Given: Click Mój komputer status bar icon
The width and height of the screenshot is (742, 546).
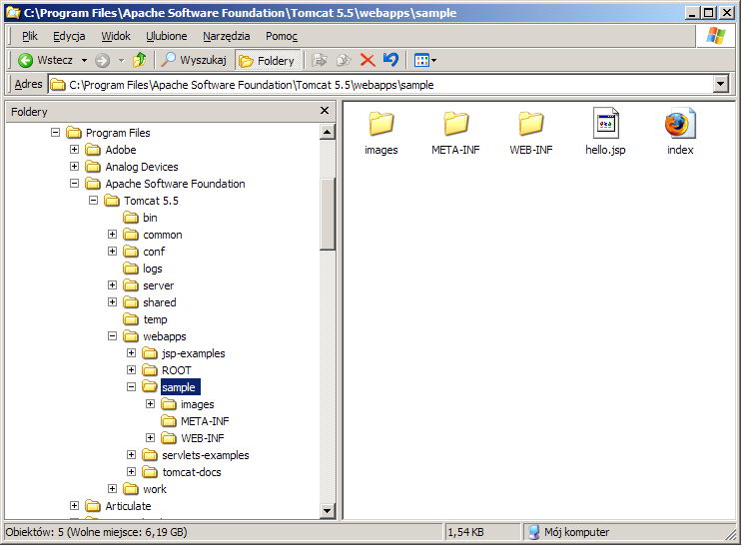Looking at the screenshot, I should tap(534, 532).
